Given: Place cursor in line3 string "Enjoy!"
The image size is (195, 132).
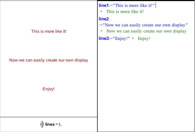Looking at the screenshot, I should [122, 39].
